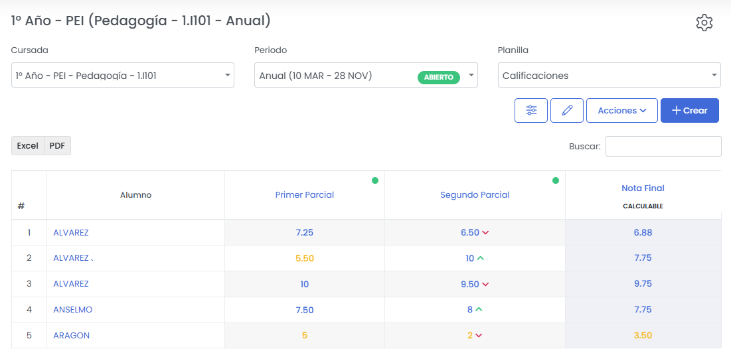This screenshot has height=355, width=731.
Task: Open the Primer Parcial column header link
Action: (x=305, y=195)
